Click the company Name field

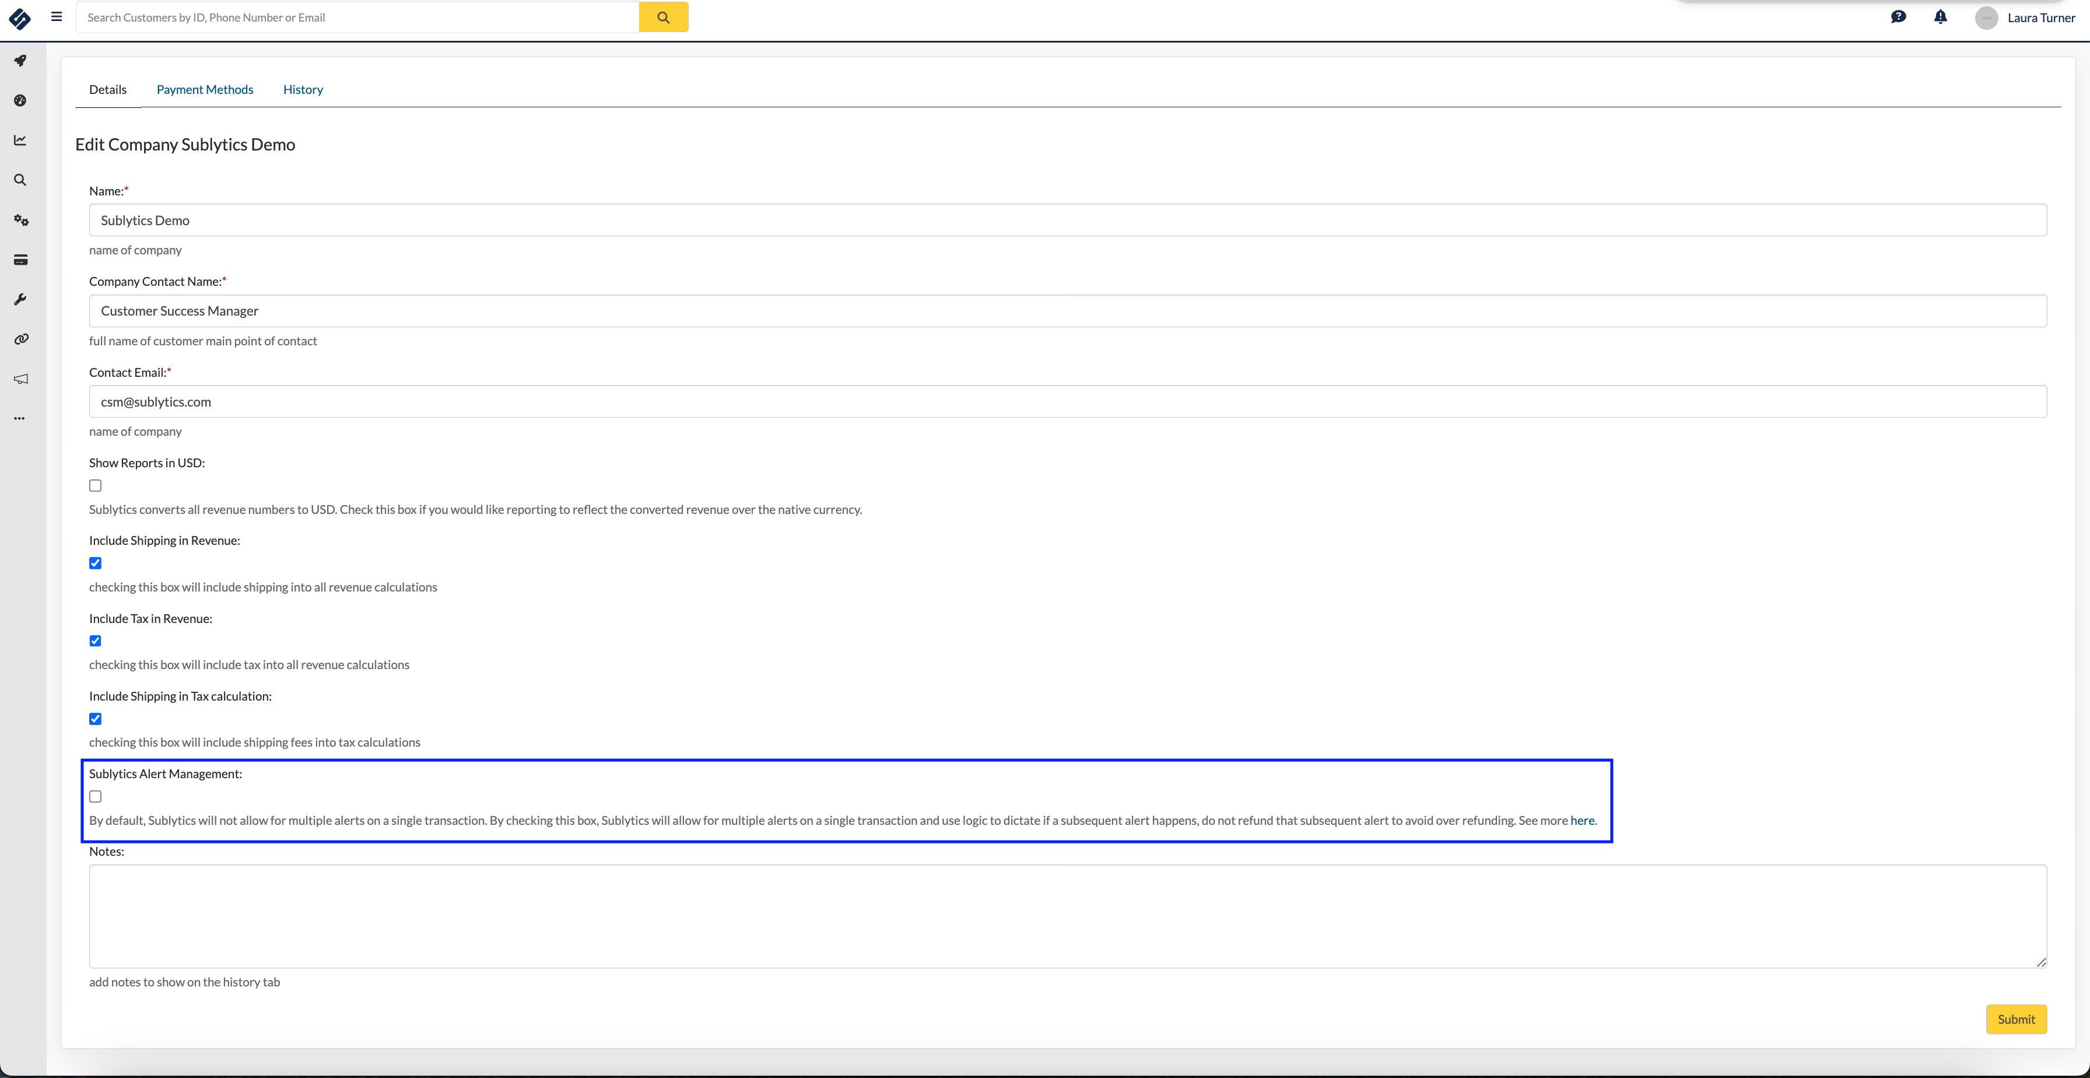pyautogui.click(x=1068, y=220)
